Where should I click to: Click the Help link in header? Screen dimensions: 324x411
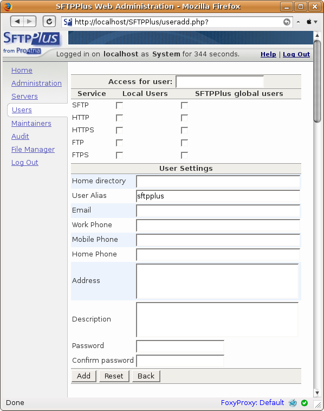268,54
